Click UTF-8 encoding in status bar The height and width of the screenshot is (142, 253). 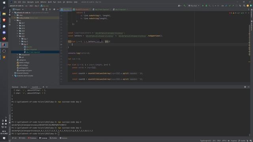click(x=224, y=141)
